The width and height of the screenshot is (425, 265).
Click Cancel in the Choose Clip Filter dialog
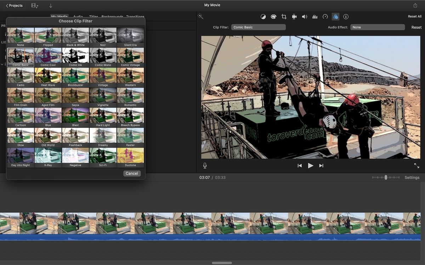pos(132,173)
